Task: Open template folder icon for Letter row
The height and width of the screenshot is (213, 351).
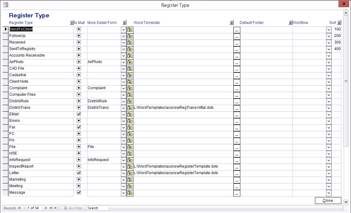Action: click(130, 174)
